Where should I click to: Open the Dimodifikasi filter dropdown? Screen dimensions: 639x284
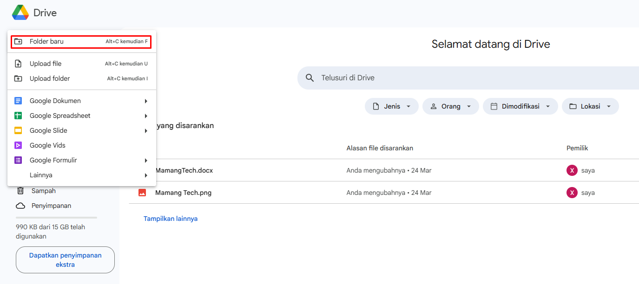520,106
